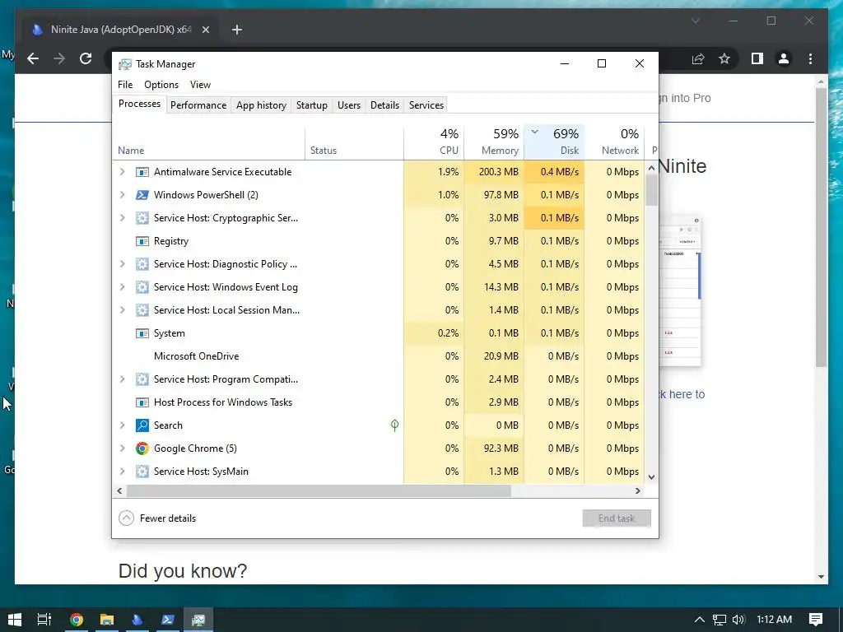Click the Antimalware Service Executable process icon
Image resolution: width=843 pixels, height=632 pixels.
142,172
